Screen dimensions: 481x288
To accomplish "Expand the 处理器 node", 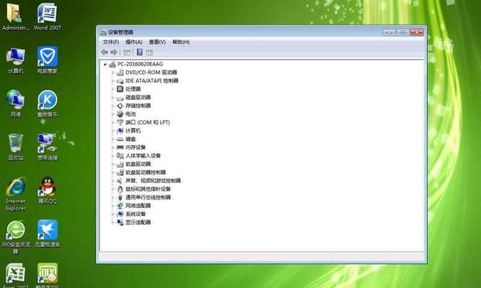I will [x=112, y=89].
